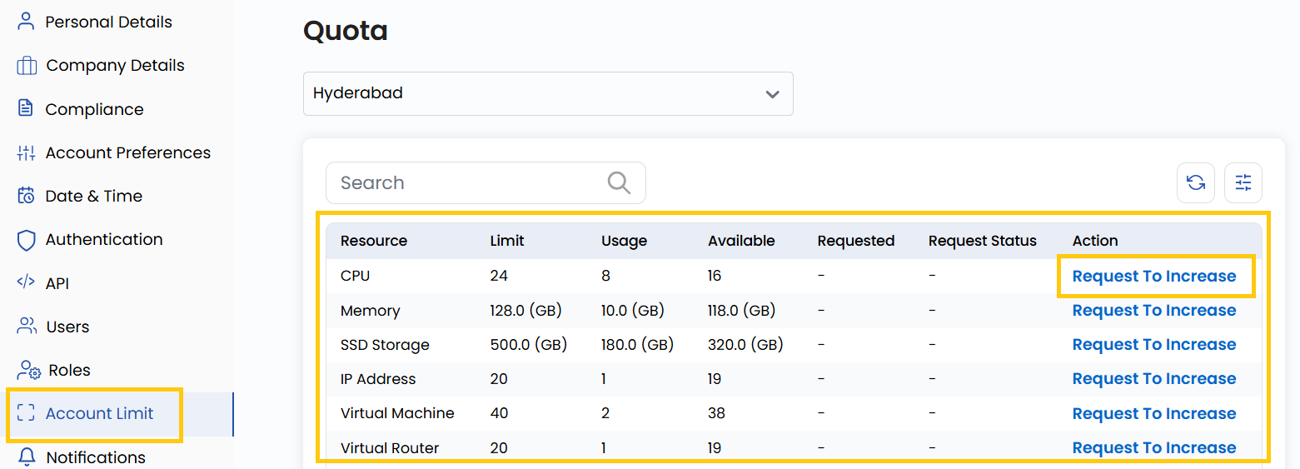
Task: Click the dropdown chevron next to Hyderabad
Action: pos(772,94)
